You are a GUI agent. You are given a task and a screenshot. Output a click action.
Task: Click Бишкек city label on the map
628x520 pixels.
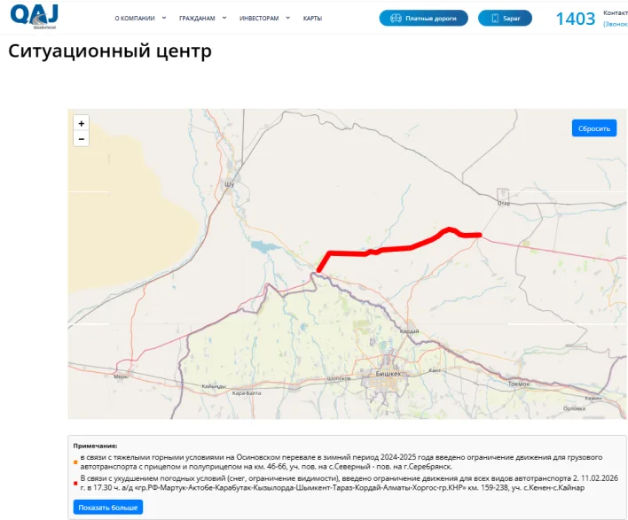[x=390, y=374]
